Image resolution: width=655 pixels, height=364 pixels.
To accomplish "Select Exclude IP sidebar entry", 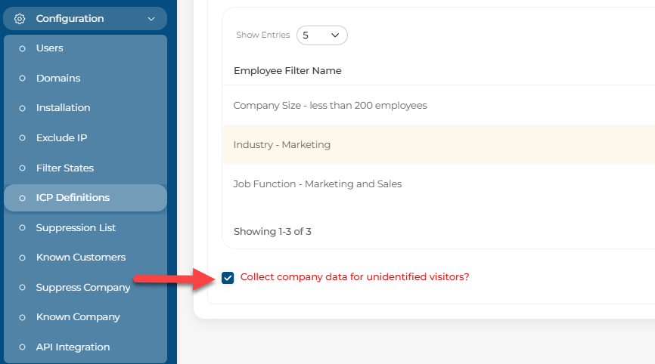I will point(61,138).
